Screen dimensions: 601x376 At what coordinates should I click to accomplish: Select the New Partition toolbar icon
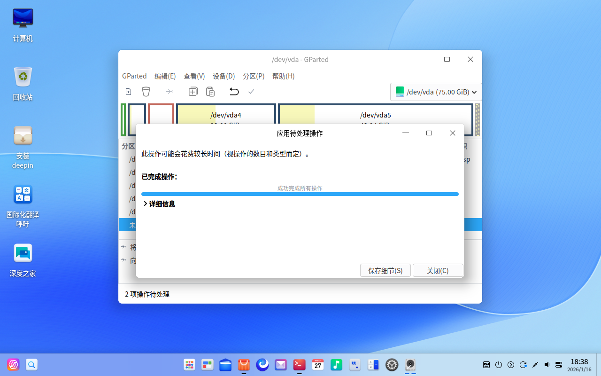(x=128, y=92)
